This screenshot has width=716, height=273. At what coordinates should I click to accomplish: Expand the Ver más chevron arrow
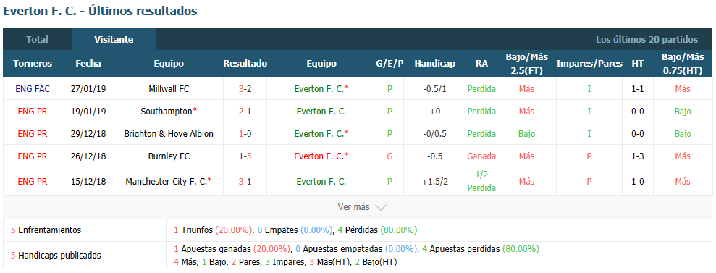tap(380, 207)
